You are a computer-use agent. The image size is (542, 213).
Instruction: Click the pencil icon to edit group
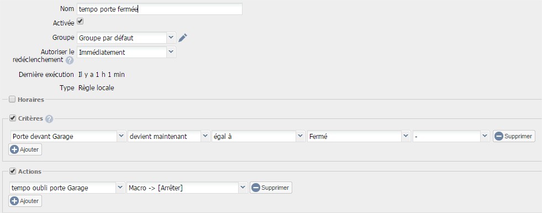tap(183, 38)
